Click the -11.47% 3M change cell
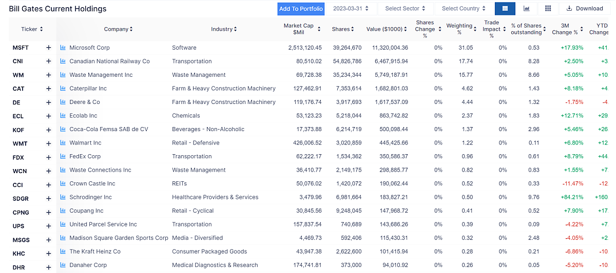This screenshot has width=616, height=273. tap(573, 183)
